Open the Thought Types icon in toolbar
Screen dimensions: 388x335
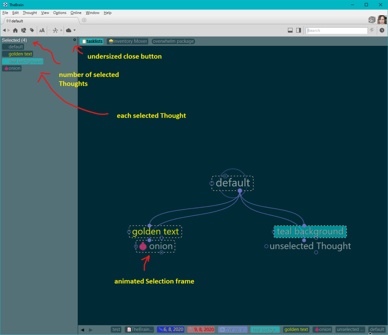[23, 30]
